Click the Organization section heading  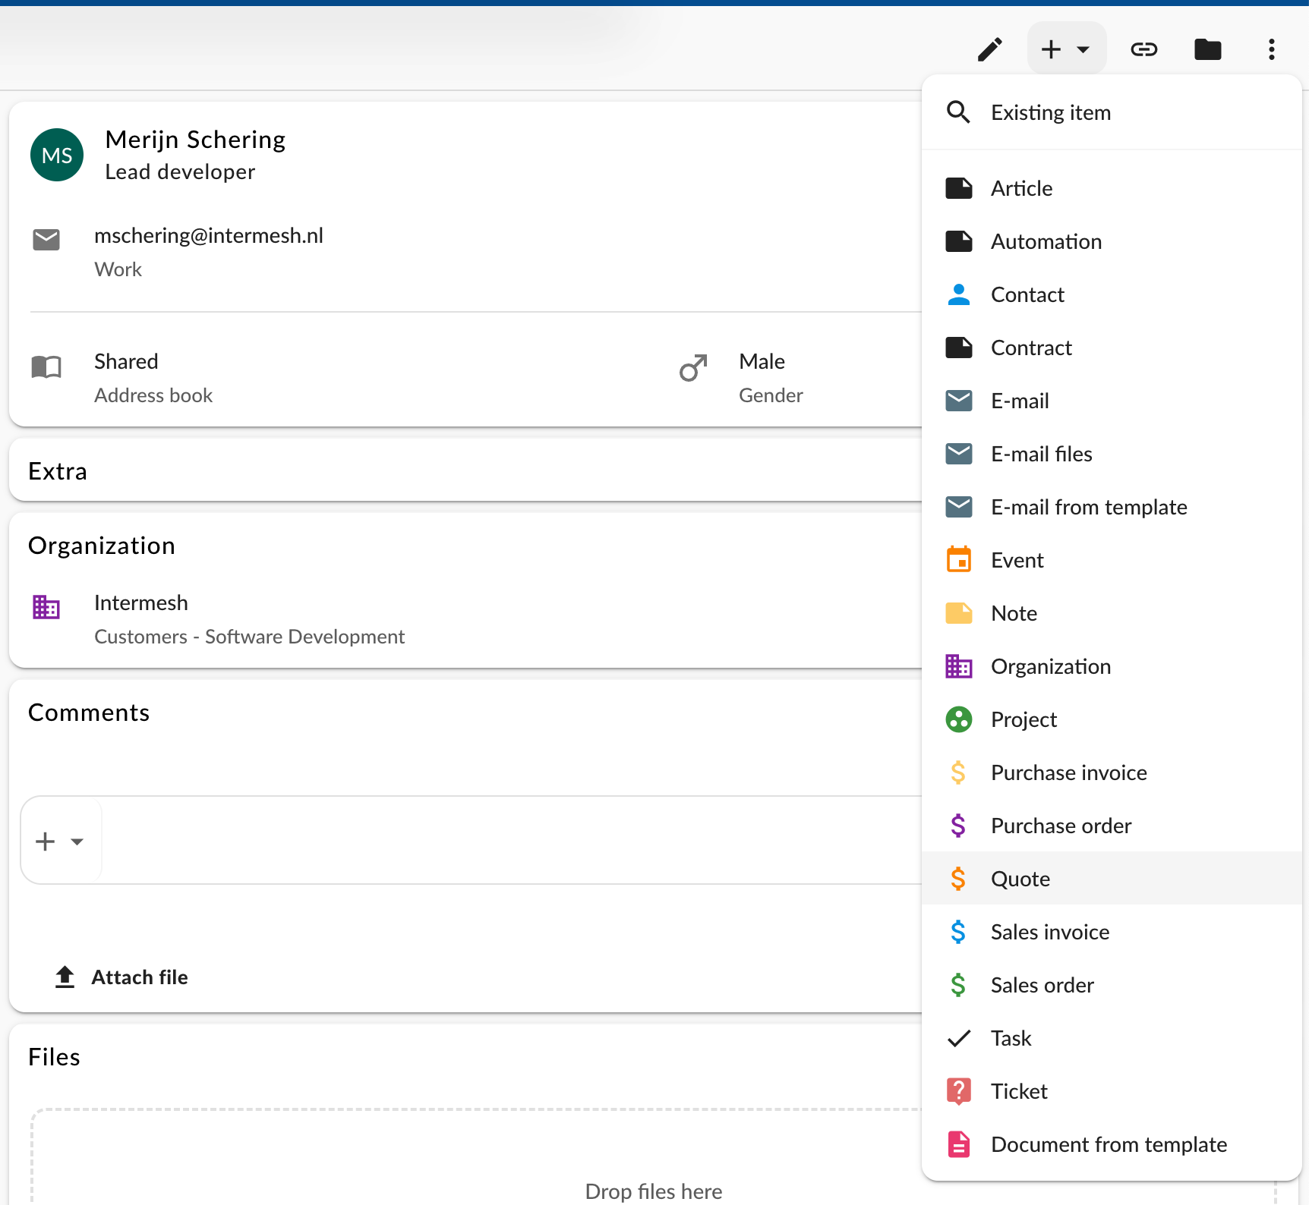pyautogui.click(x=102, y=546)
